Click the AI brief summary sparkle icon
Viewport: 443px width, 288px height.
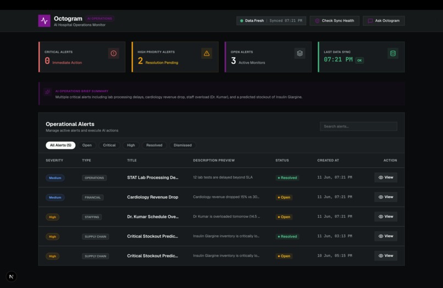(x=47, y=92)
